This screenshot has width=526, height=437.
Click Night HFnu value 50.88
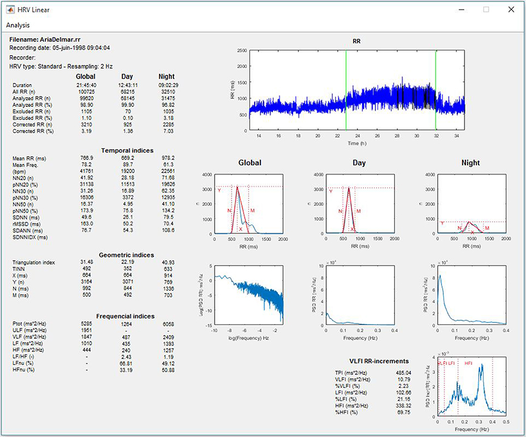click(168, 370)
